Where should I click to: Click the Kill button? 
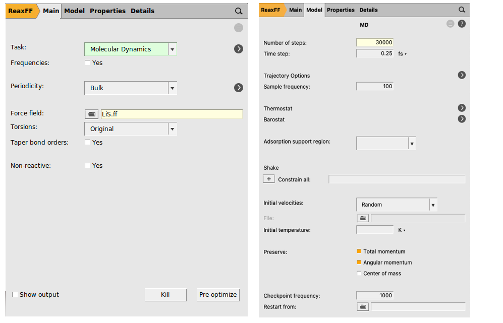tap(165, 294)
